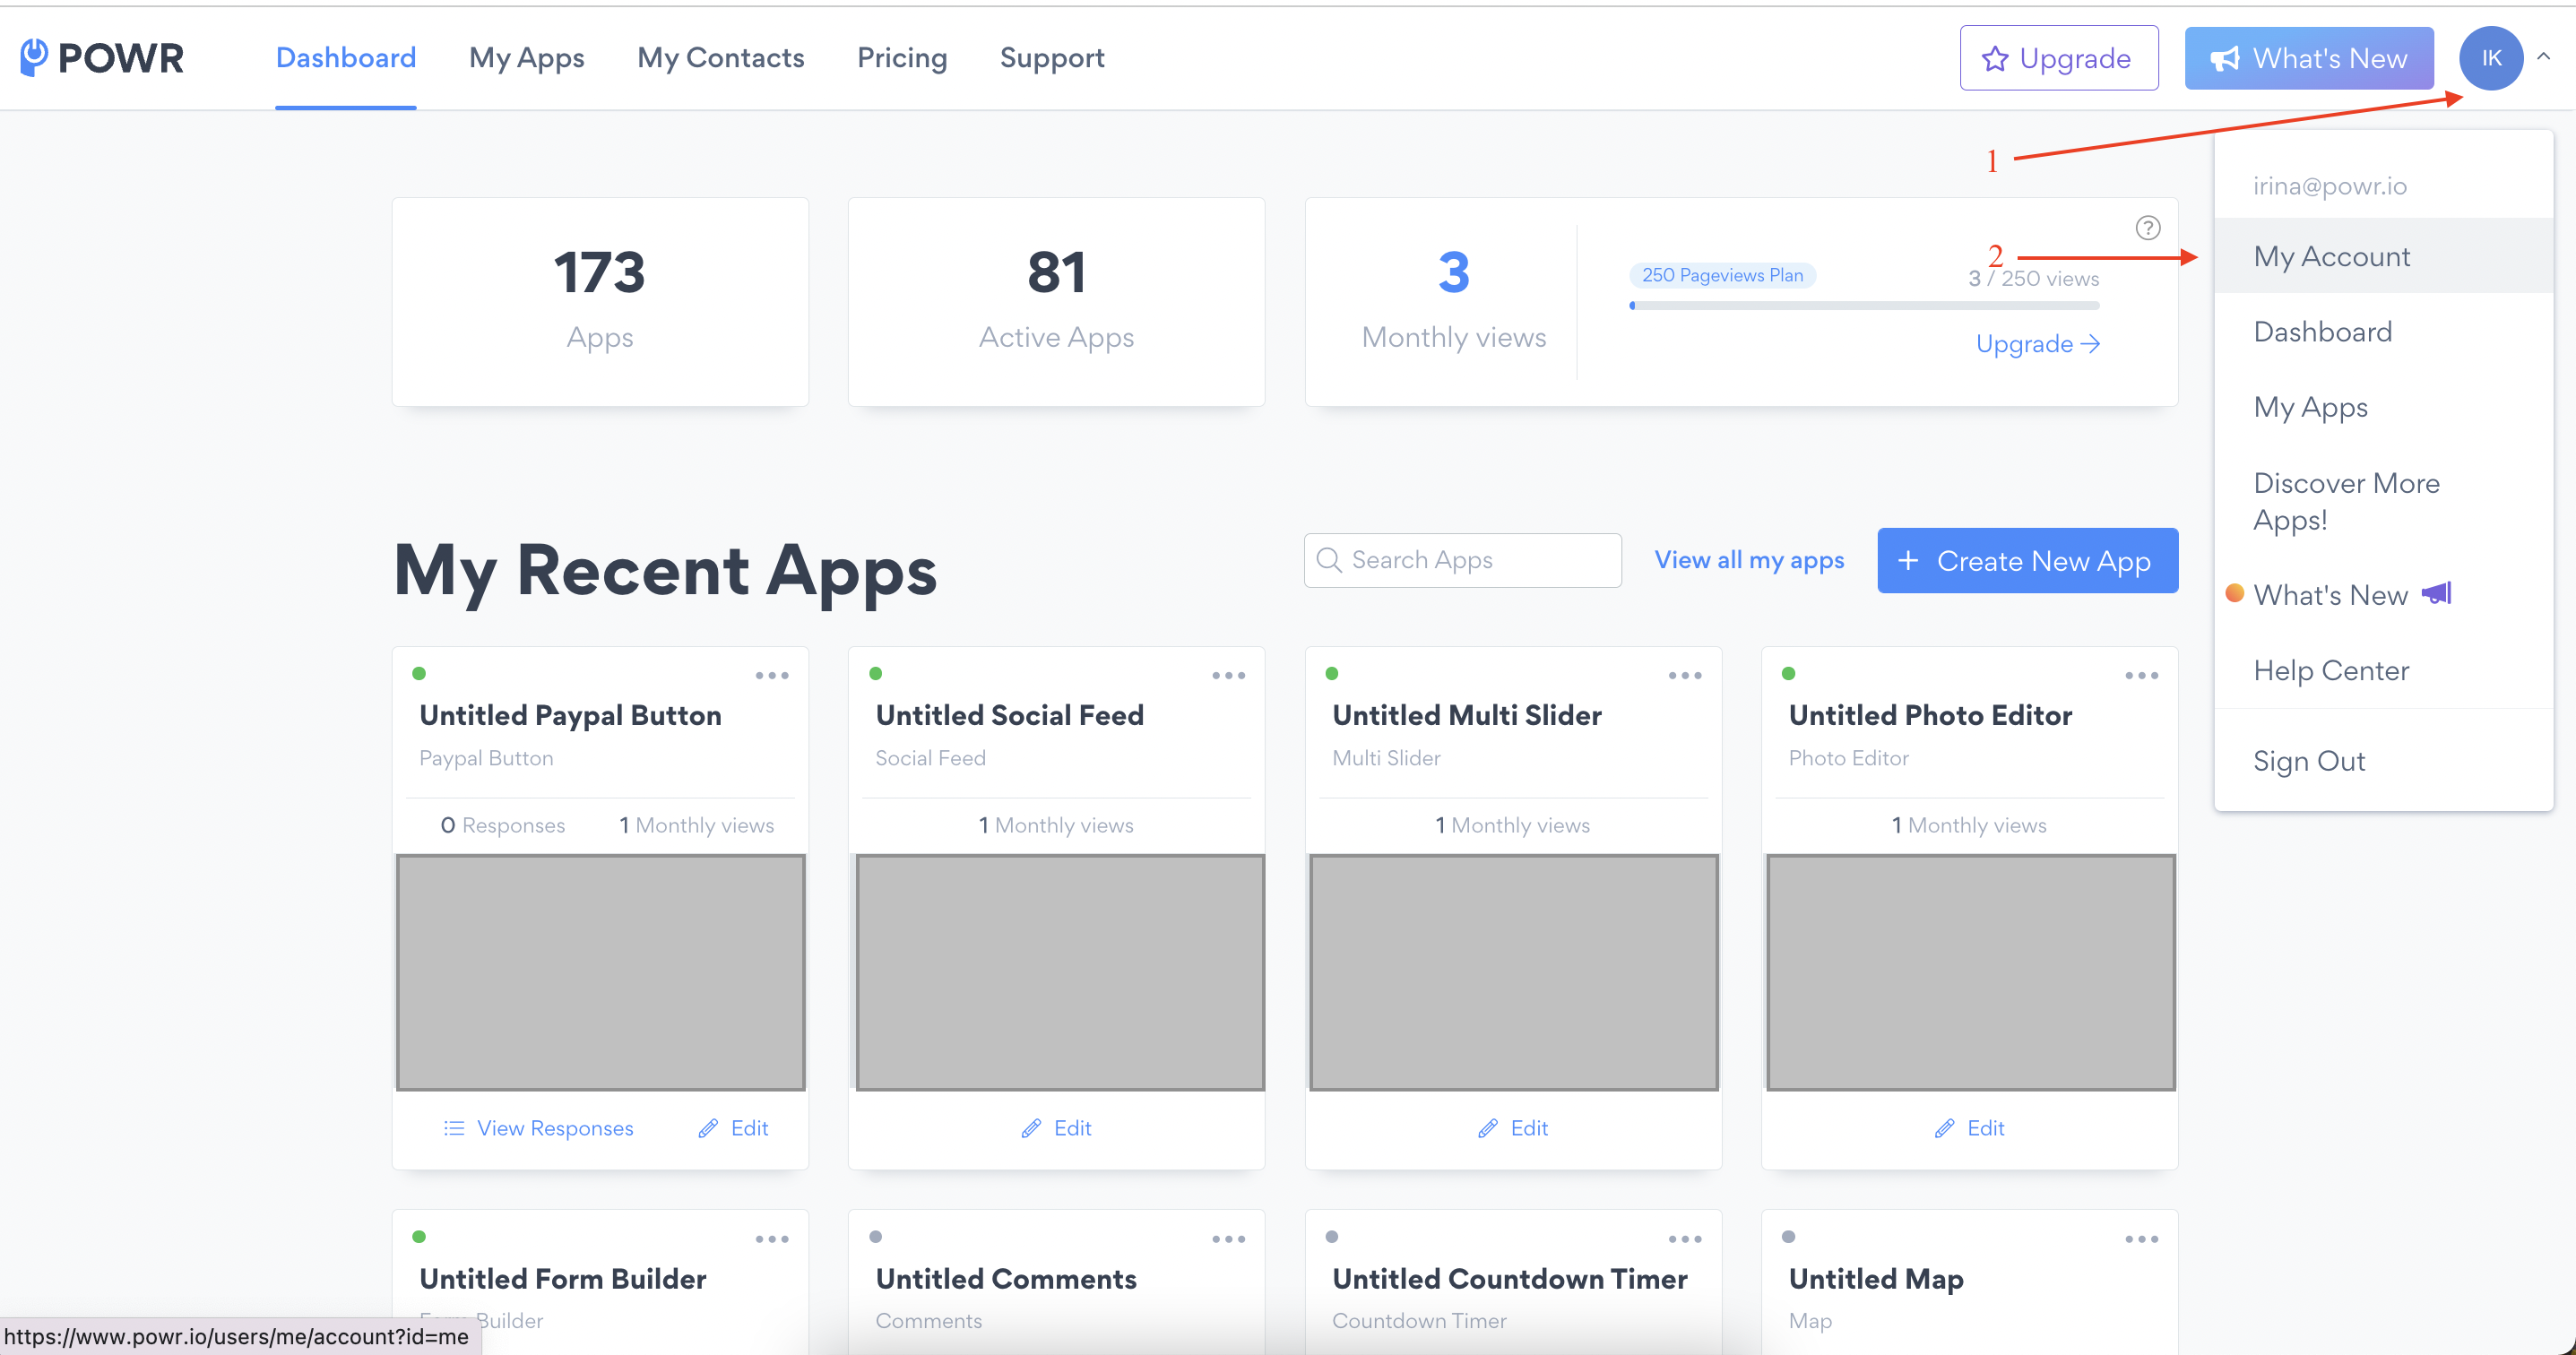
Task: Click green status dot on Paypal Button
Action: [419, 673]
